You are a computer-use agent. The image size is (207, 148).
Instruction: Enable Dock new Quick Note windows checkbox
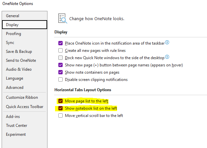pyautogui.click(x=60, y=58)
